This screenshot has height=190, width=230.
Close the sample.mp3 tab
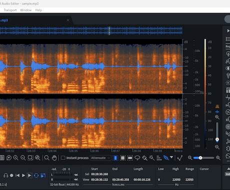pos(68,20)
